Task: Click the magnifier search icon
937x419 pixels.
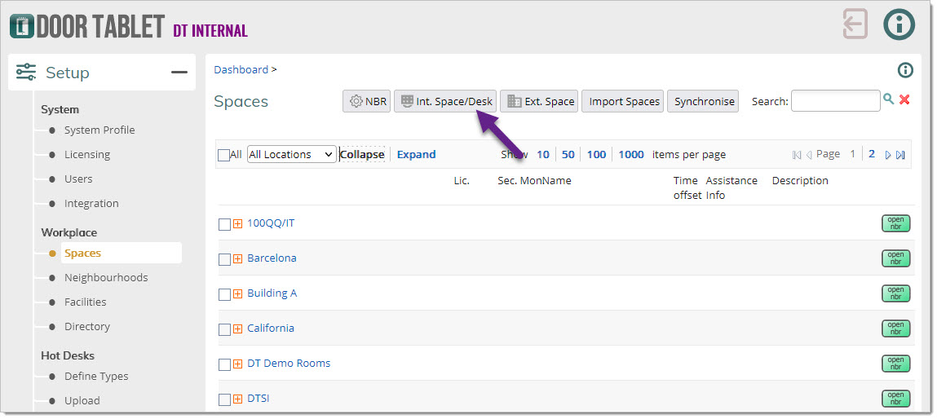Action: (x=888, y=99)
